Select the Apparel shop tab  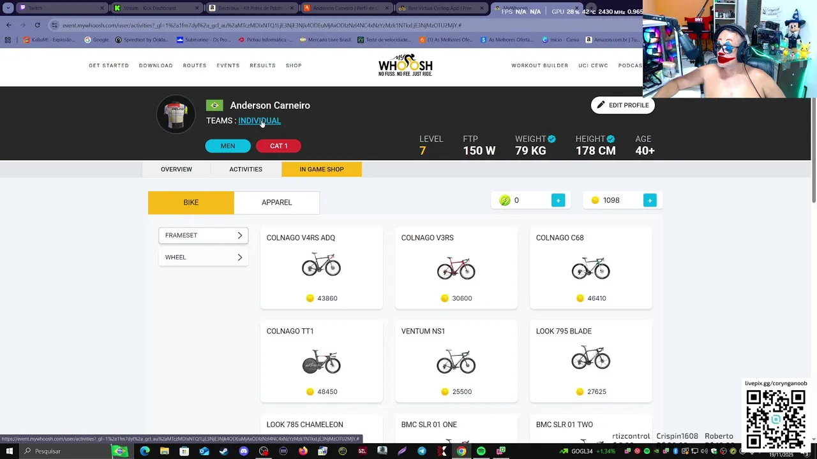[276, 202]
